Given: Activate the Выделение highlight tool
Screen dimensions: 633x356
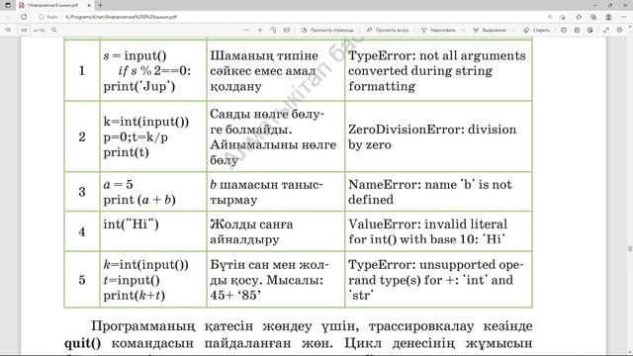Looking at the screenshot, I should click(490, 30).
